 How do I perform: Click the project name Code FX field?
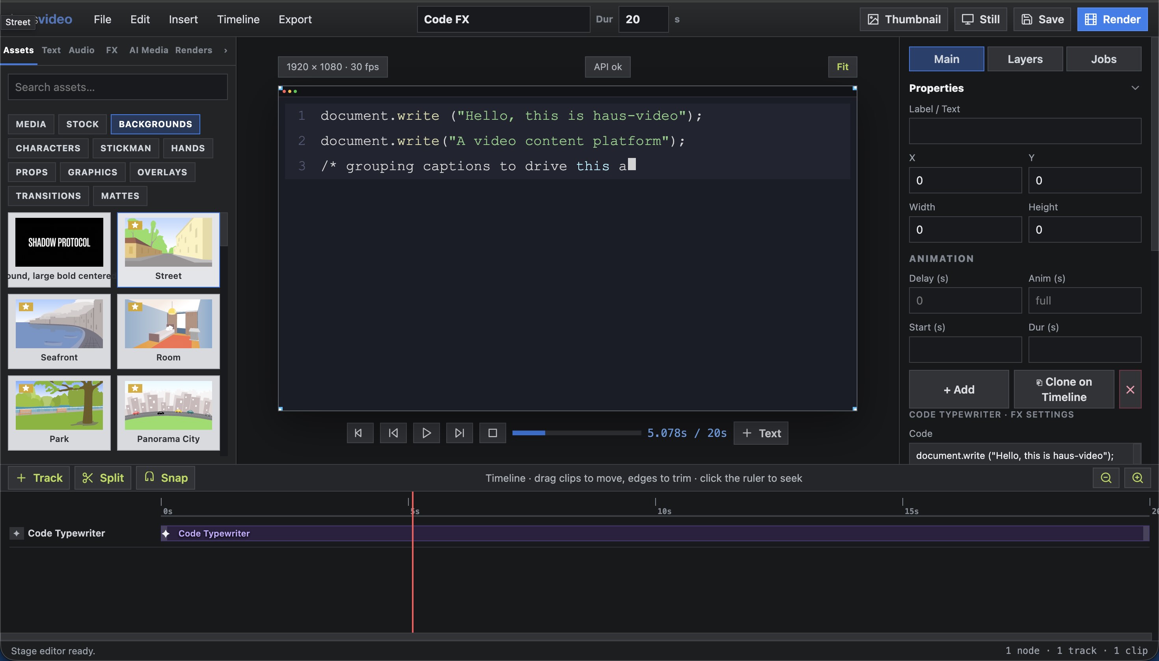point(503,19)
